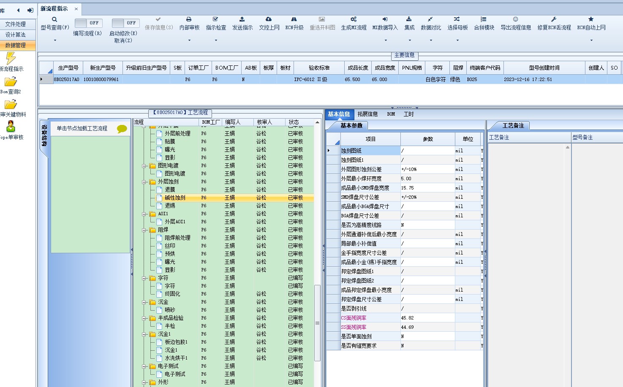Open dropdown arrow under 集成
Screen dimensions: 623x387
point(410,41)
